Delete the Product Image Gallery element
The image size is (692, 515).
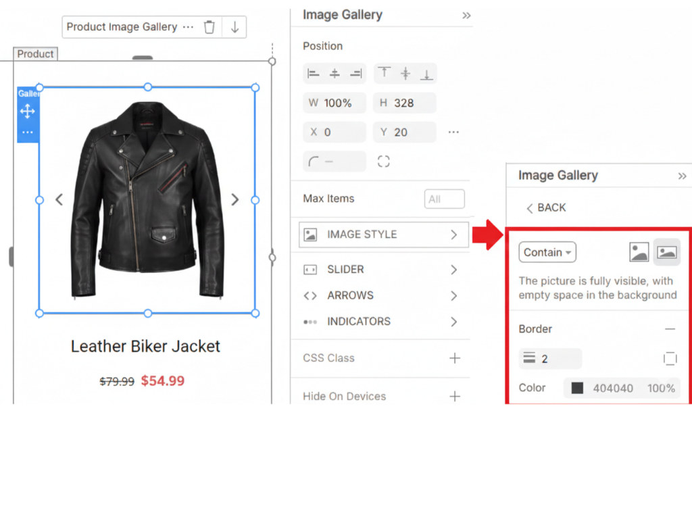209,27
